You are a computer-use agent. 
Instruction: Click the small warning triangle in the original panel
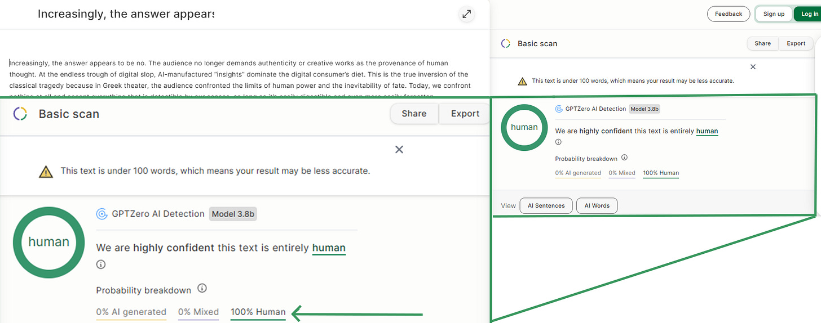click(x=523, y=81)
